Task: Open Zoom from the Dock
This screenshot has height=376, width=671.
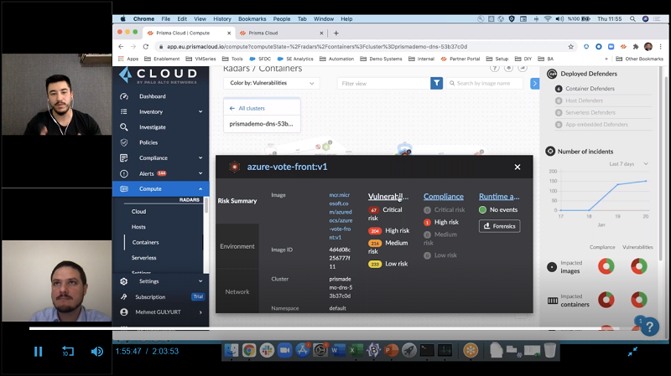Action: click(x=284, y=350)
